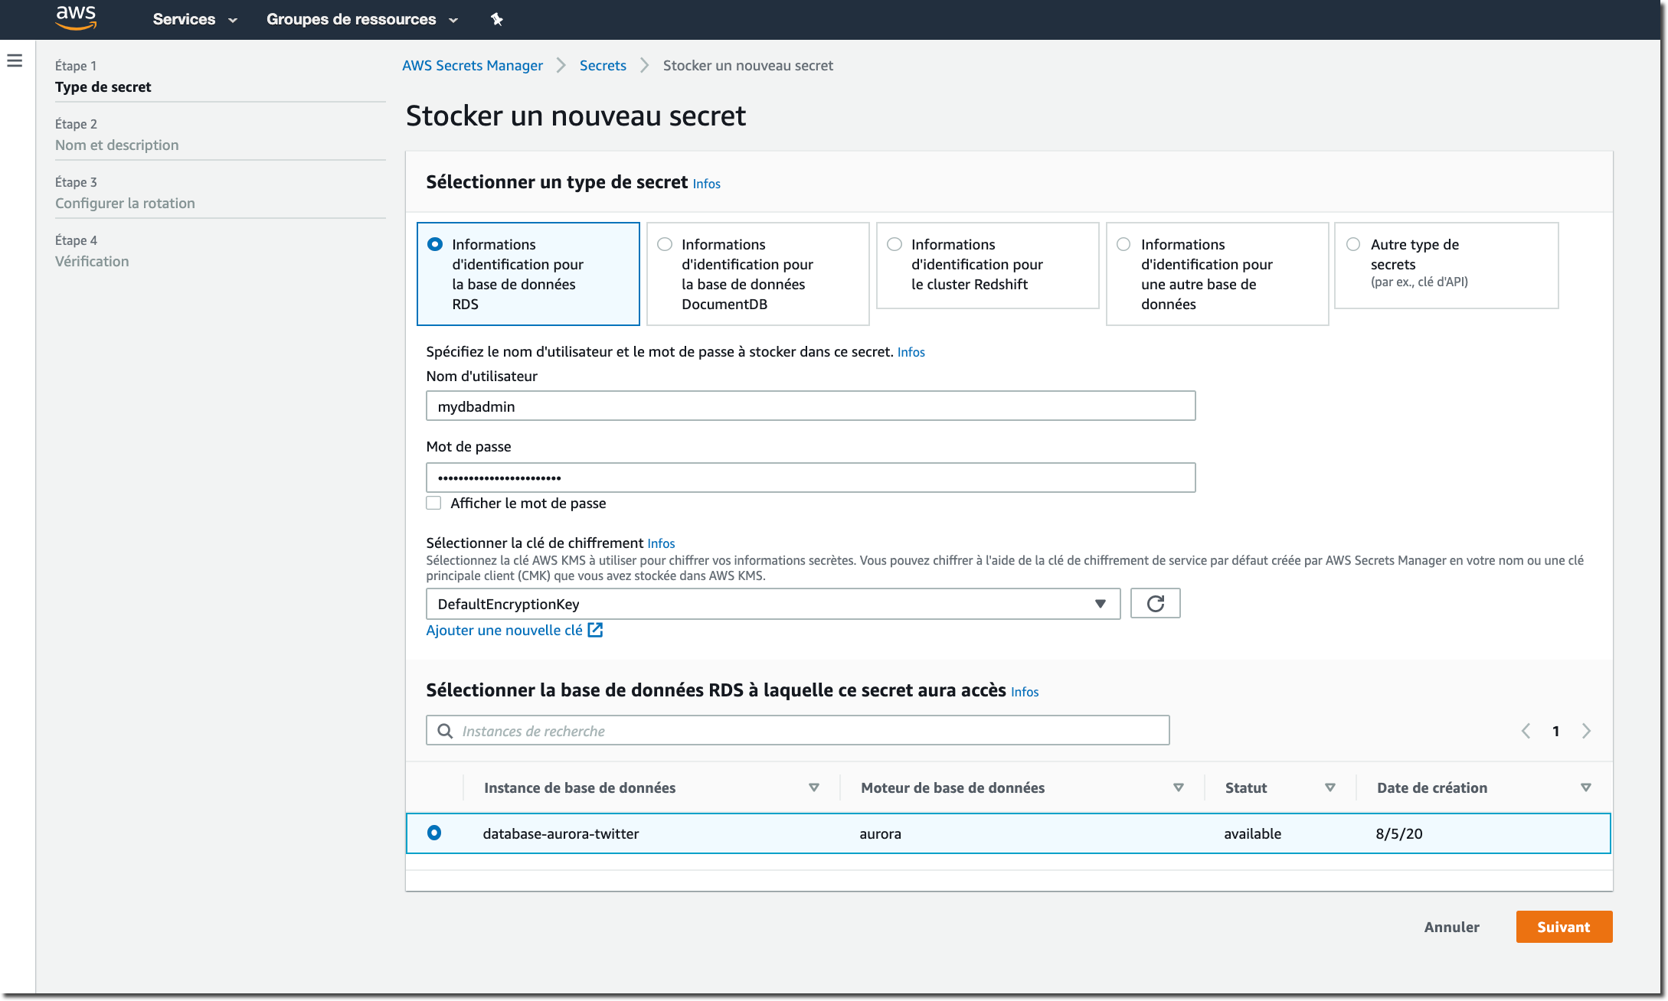The width and height of the screenshot is (1668, 1001).
Task: Enable Afficher le mot de passe checkbox
Action: [x=434, y=503]
